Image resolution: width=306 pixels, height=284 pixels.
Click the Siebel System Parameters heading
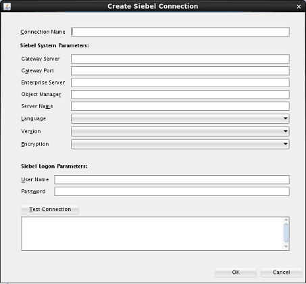[55, 45]
